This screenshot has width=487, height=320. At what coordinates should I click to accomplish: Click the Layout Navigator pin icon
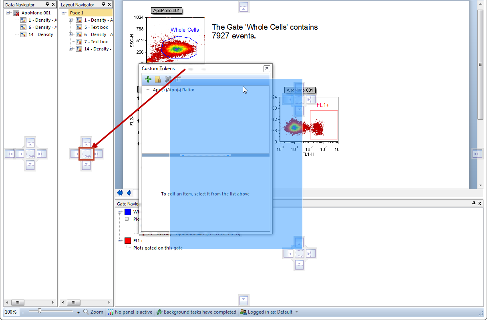coord(103,4)
